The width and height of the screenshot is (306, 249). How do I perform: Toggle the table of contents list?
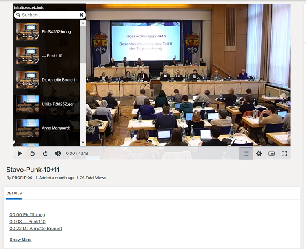coord(246,154)
